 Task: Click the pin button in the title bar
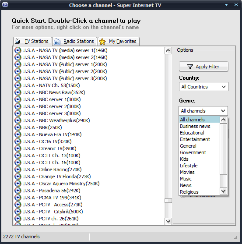tap(226, 5)
